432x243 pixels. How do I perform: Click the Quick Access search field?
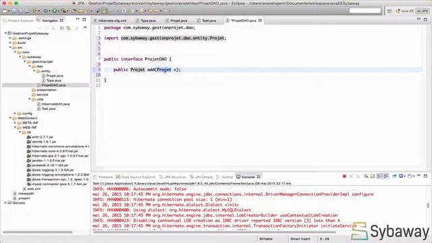tap(364, 11)
